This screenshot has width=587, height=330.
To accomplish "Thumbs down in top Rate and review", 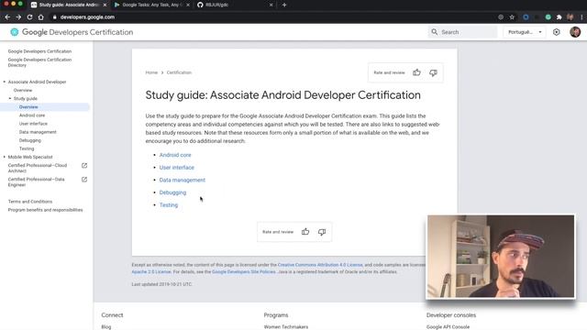I will [x=433, y=72].
